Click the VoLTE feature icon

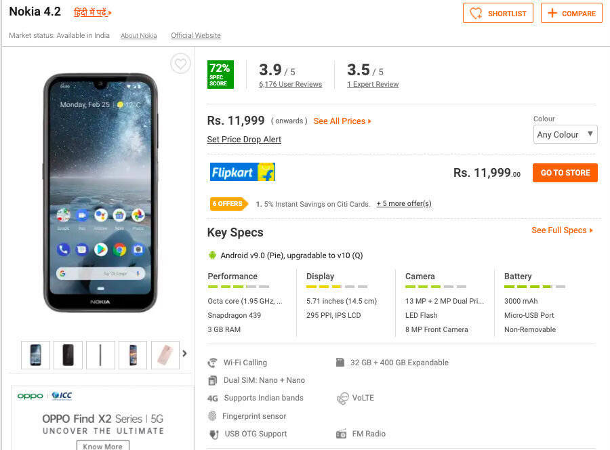click(343, 398)
